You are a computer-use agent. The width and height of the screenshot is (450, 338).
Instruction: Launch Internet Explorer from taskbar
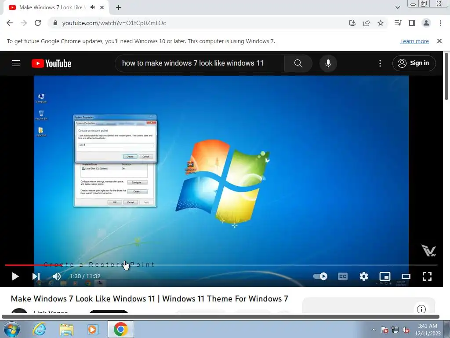point(39,329)
